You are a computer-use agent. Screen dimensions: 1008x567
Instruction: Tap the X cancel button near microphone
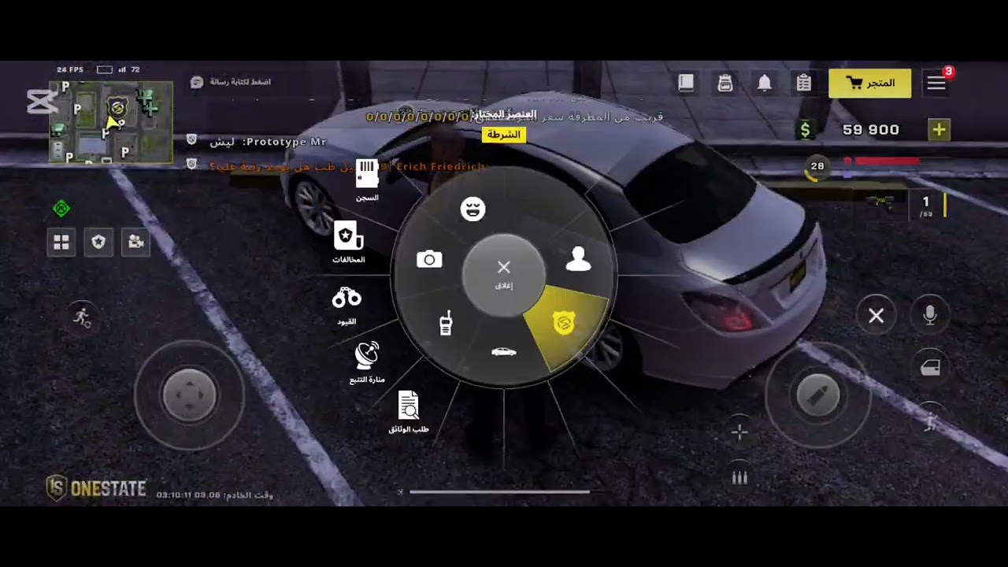click(876, 316)
